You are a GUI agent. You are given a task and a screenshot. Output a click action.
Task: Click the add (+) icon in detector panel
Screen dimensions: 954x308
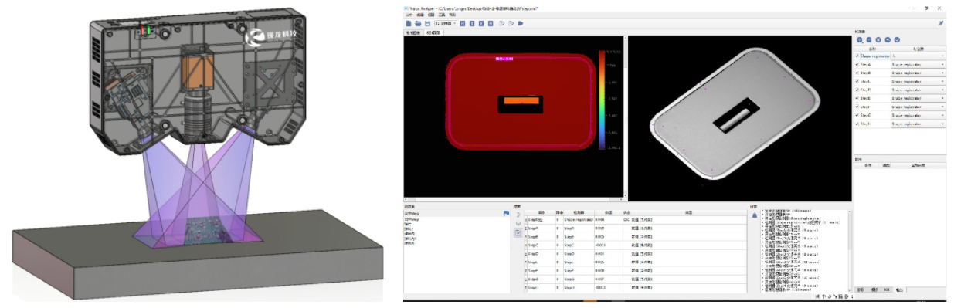coord(860,40)
